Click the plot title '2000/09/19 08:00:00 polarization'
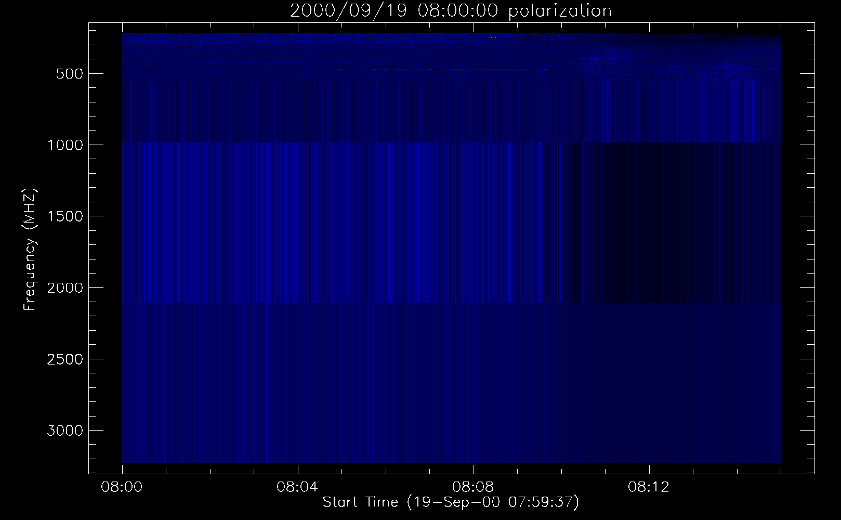The width and height of the screenshot is (841, 520). coord(451,11)
